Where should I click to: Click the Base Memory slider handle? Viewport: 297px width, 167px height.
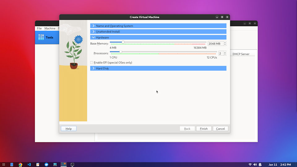pos(123,42)
